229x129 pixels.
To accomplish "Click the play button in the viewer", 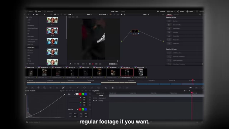I will 93,64.
